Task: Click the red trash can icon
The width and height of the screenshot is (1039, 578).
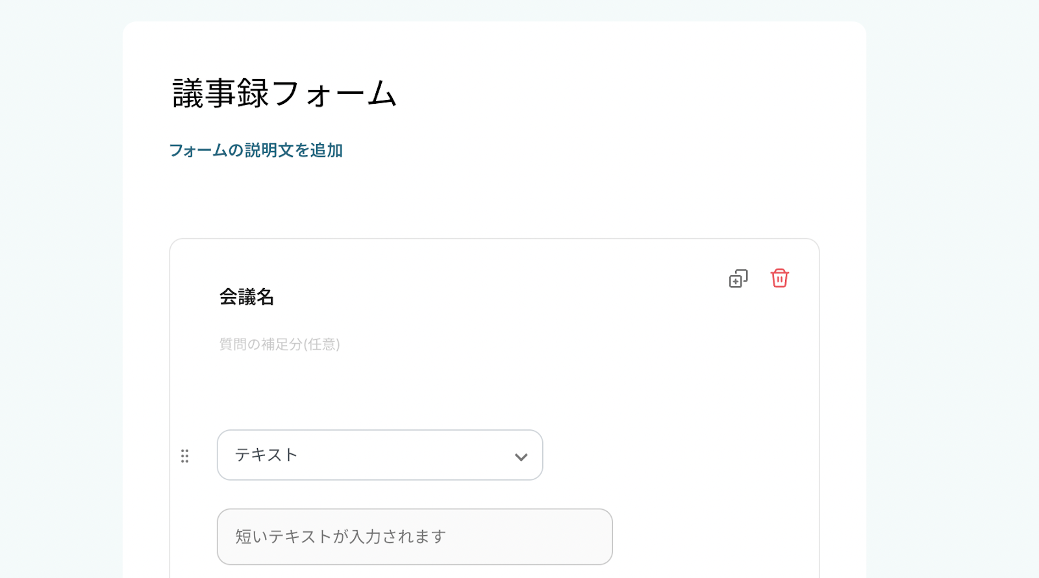Action: [x=779, y=278]
